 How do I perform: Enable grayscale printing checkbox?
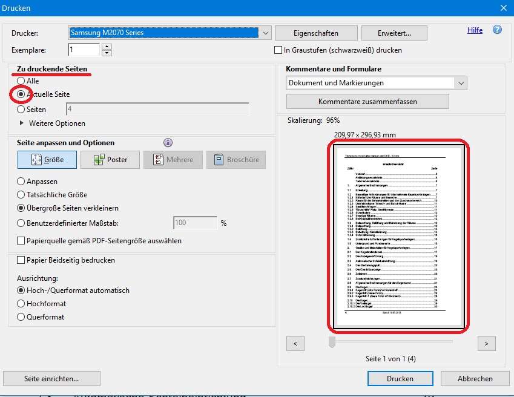point(278,50)
